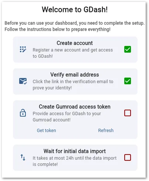Check the Create Gumroad access token box
This screenshot has height=181, width=149.
pos(128,113)
